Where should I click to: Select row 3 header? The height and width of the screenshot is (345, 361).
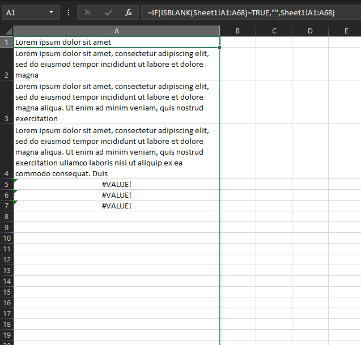coord(7,102)
